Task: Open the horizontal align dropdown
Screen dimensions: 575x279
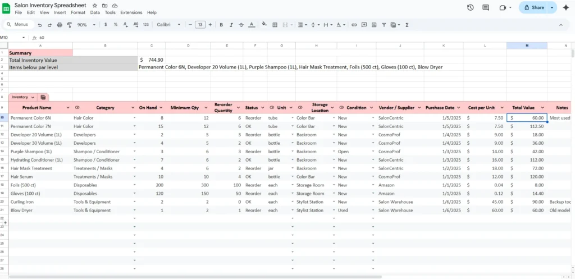Action: pos(302,25)
